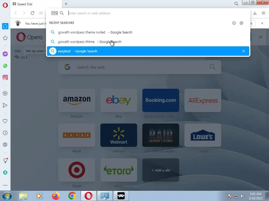Screen dimensions: 269x201
Task: Open the downloads icon
Action: pyautogui.click(x=255, y=13)
